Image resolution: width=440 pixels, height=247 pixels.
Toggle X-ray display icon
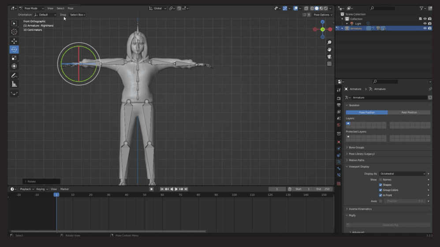tap(306, 8)
